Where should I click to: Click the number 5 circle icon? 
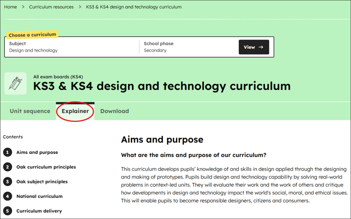point(8,211)
